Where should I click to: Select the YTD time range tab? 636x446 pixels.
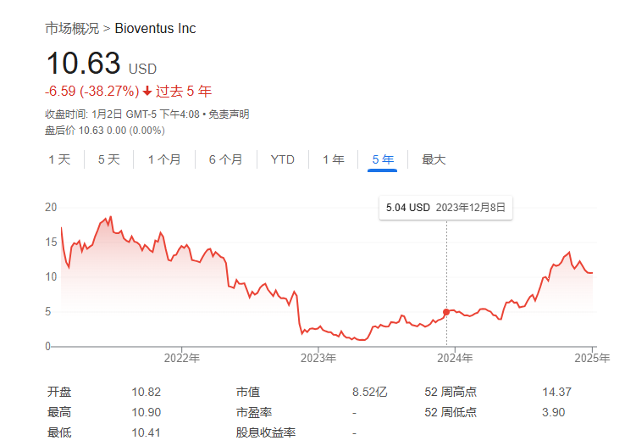pos(283,159)
